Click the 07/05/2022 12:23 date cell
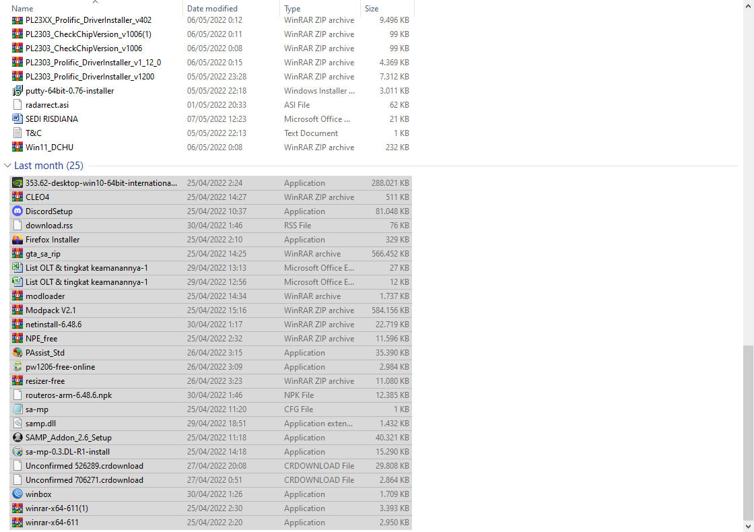 [216, 119]
